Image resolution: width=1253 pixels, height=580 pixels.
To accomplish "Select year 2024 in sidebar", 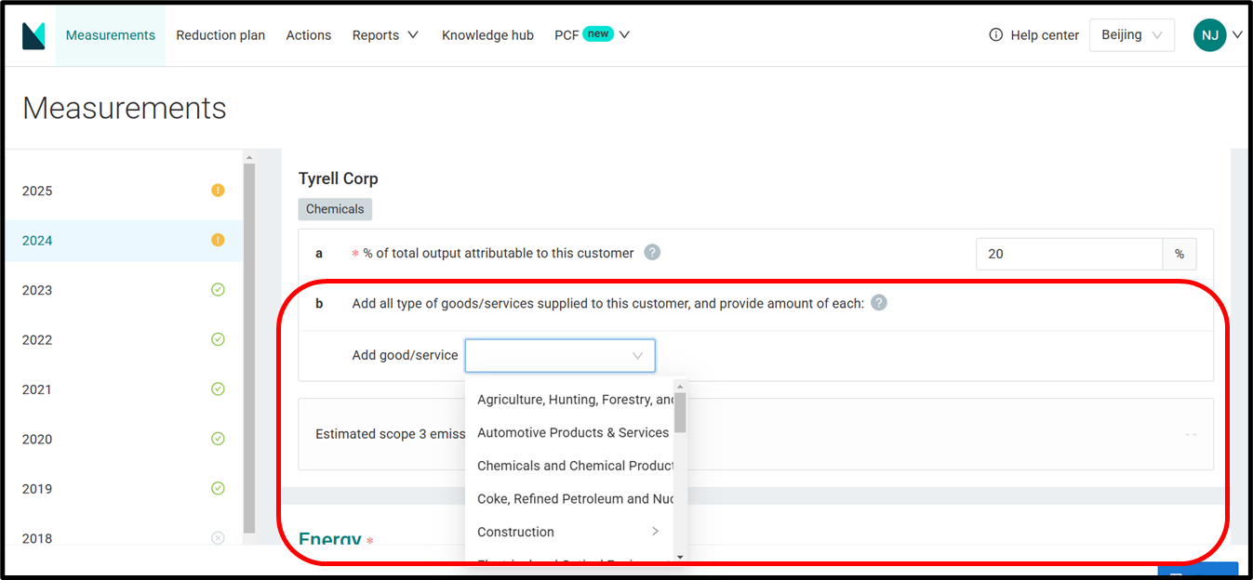I will pos(124,240).
